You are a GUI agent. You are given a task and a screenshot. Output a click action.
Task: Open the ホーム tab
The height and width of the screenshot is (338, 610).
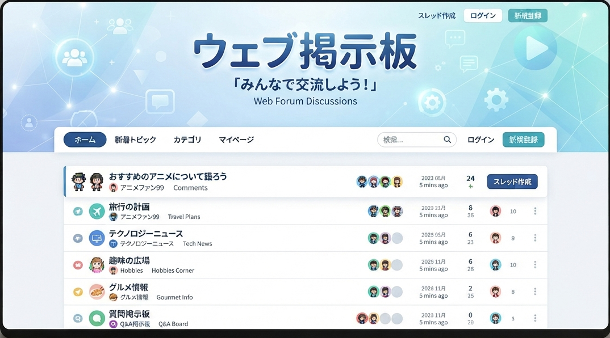pos(85,140)
